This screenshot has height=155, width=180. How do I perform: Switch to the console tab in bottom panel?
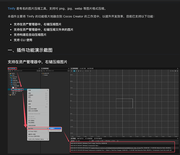(73, 139)
